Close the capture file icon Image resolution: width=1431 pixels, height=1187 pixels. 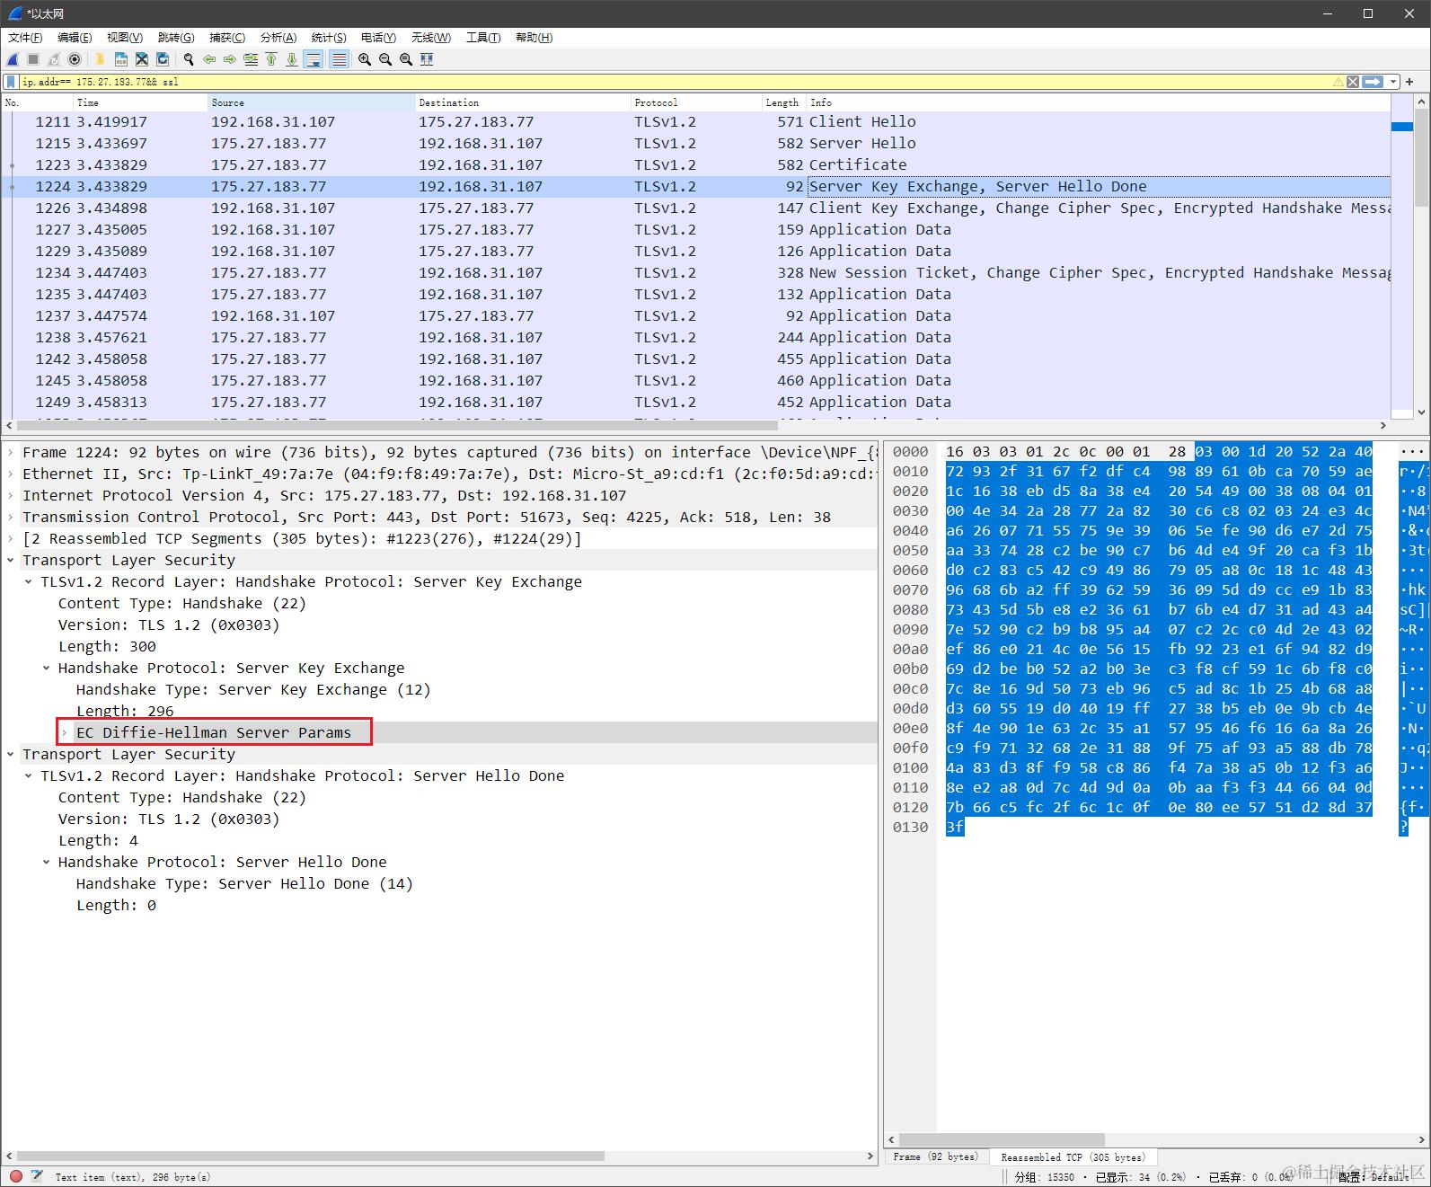142,59
